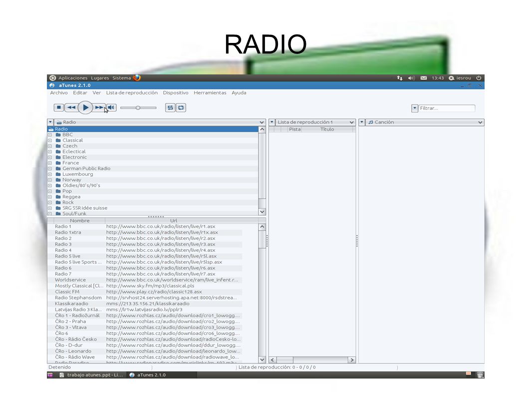Screen dimensions: 528x396
Task: Select the Luxembourg folder icon
Action: tap(58, 174)
